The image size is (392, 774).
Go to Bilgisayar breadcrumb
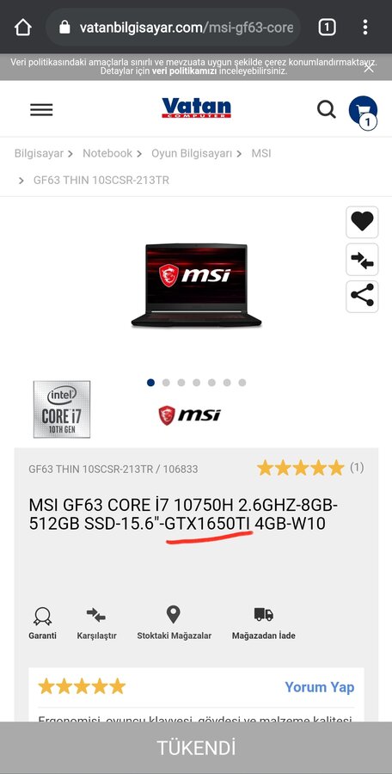pyautogui.click(x=39, y=154)
